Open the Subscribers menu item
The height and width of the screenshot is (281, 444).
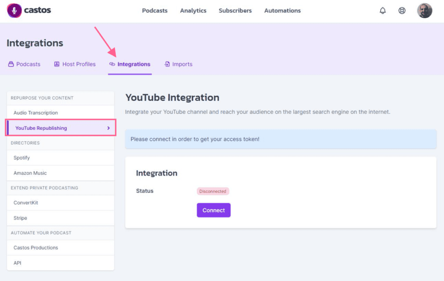235,10
